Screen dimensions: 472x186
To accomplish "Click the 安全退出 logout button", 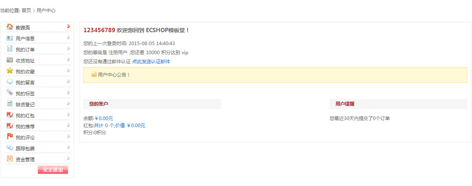I will 53,170.
